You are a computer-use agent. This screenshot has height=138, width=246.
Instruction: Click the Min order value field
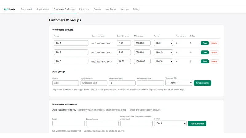[150, 83]
